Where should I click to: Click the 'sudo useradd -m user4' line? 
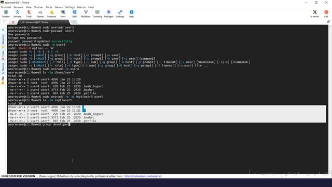pyautogui.click(x=44, y=69)
